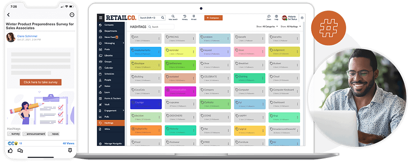Open the History icon in top bar
Image resolution: width=411 pixels, height=162 pixels.
coord(185,16)
